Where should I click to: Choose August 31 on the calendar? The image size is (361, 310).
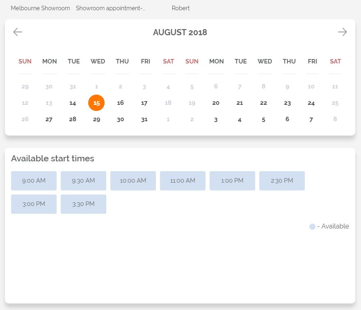click(x=144, y=120)
